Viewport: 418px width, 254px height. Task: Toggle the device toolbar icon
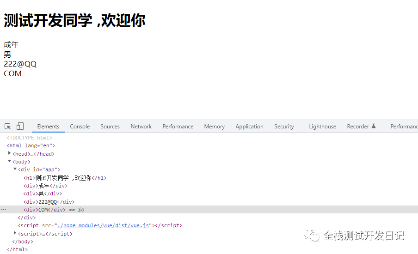[20, 126]
